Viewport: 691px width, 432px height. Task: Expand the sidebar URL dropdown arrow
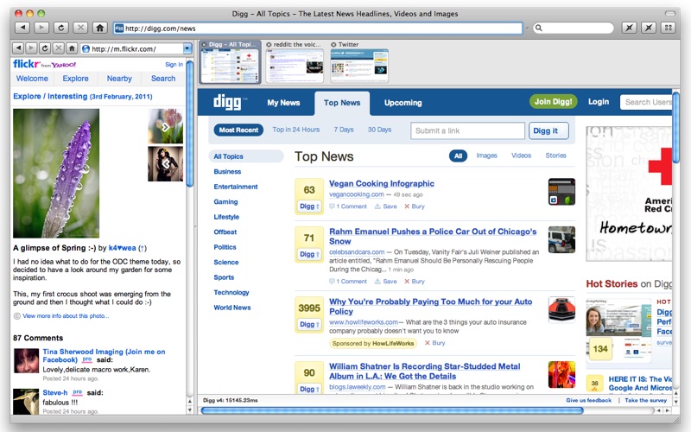(187, 48)
